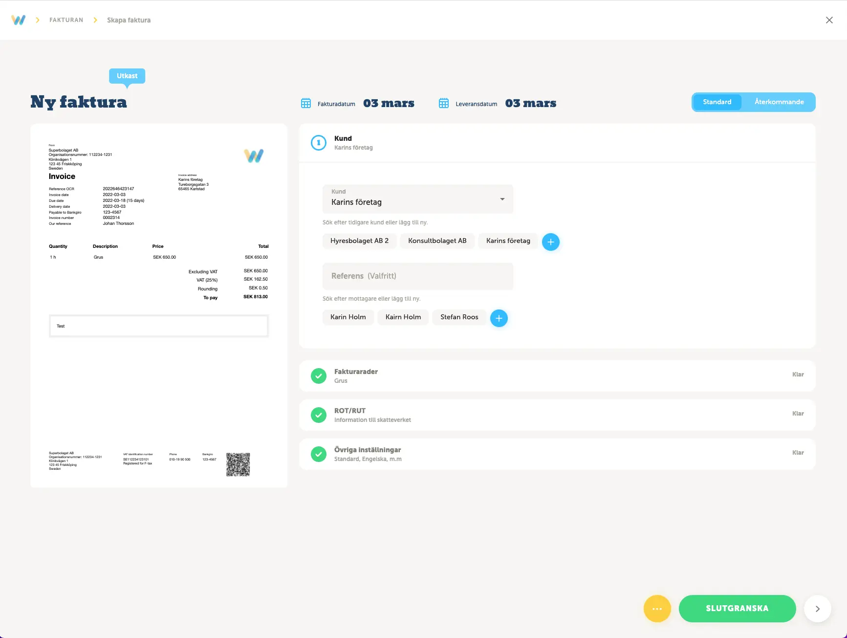Open the Fakturadatum calendar icon
The width and height of the screenshot is (847, 638).
(x=306, y=103)
